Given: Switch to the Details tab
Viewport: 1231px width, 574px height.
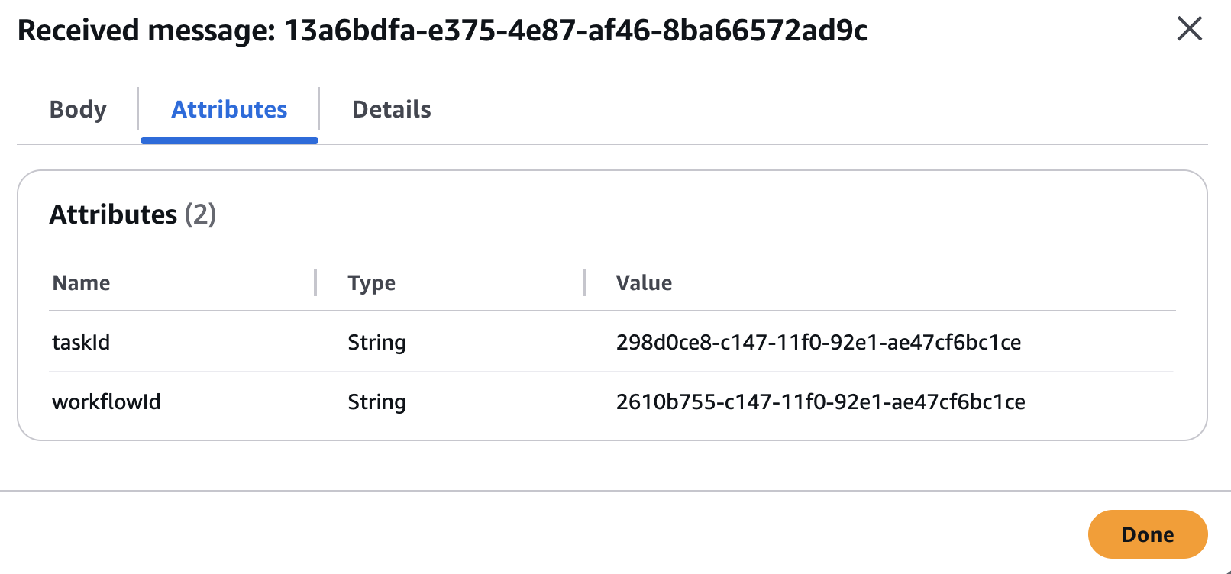Looking at the screenshot, I should [391, 109].
